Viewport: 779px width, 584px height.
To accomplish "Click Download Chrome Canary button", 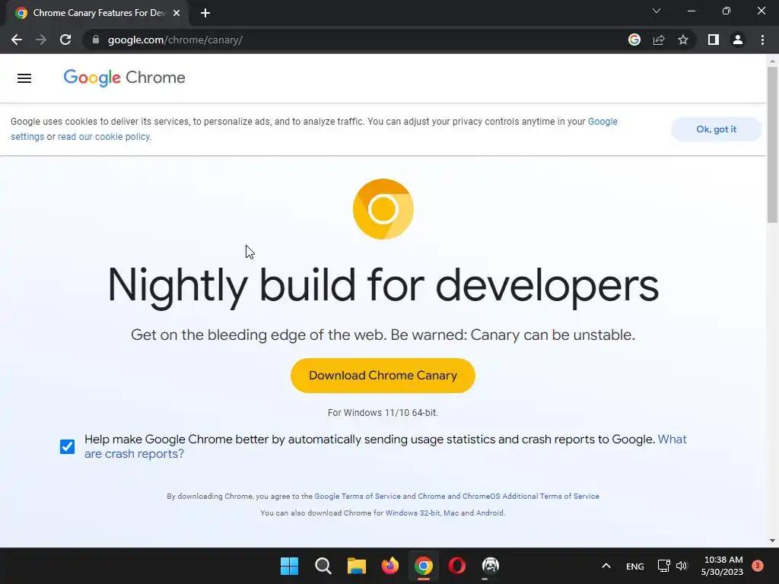I will [x=383, y=376].
